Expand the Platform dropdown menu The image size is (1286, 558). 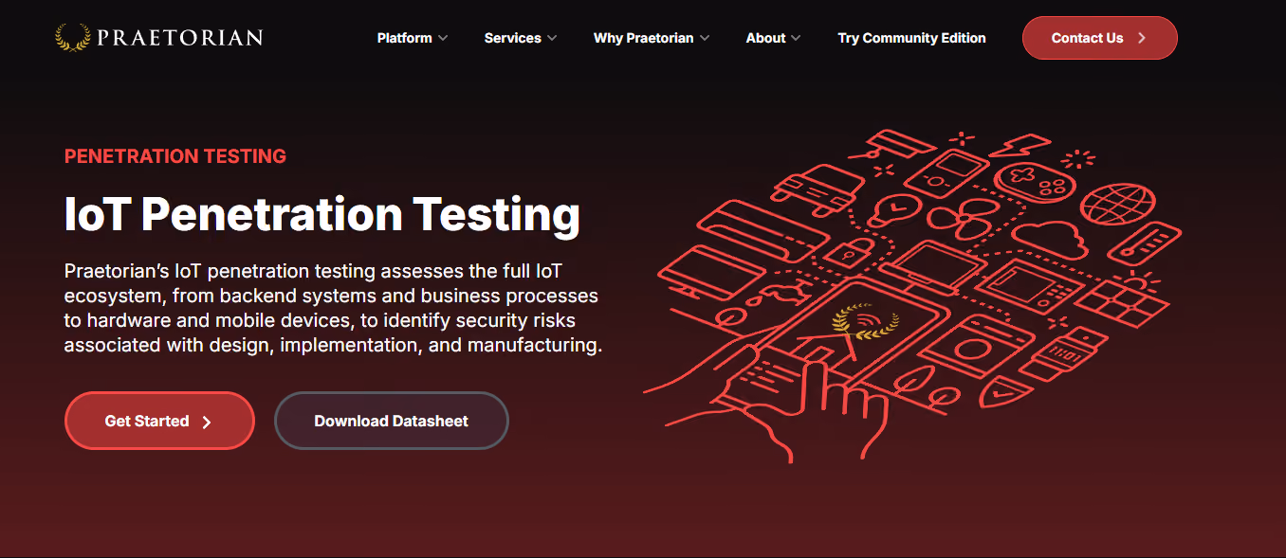[413, 38]
